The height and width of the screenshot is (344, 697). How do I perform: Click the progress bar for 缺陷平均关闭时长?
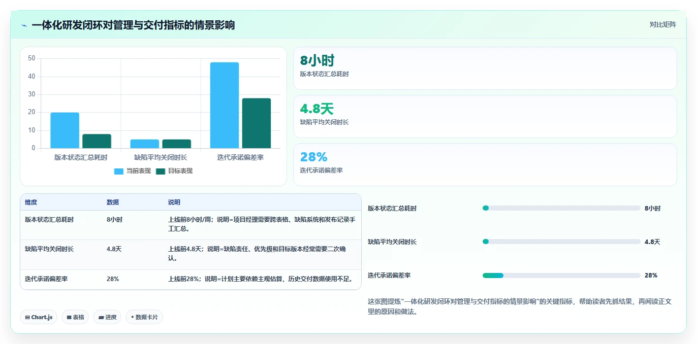click(561, 242)
